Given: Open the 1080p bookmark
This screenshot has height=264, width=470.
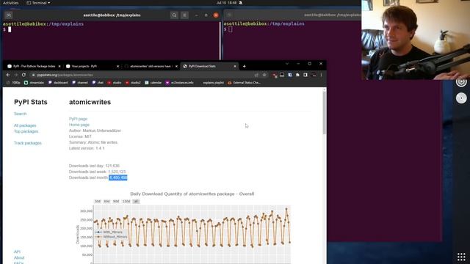Looking at the screenshot, I should point(14,83).
